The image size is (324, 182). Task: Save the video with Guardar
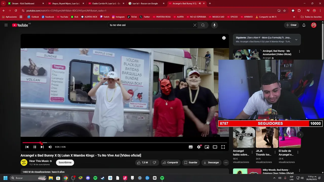point(191,163)
